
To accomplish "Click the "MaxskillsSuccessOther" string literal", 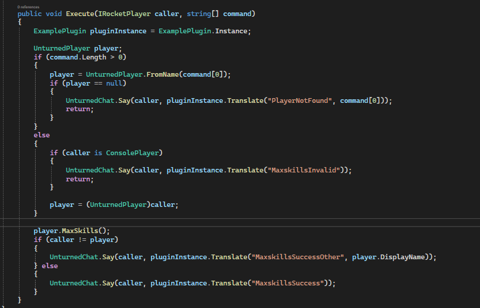I will click(x=298, y=257).
